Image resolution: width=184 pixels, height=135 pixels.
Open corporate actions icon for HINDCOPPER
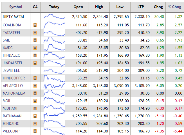[35, 78]
